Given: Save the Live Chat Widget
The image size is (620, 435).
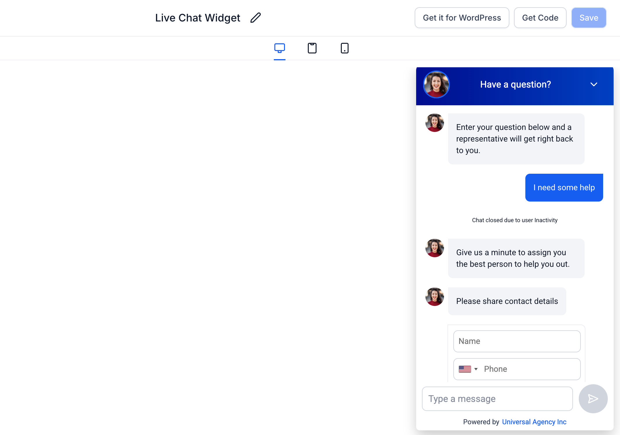Looking at the screenshot, I should (589, 18).
